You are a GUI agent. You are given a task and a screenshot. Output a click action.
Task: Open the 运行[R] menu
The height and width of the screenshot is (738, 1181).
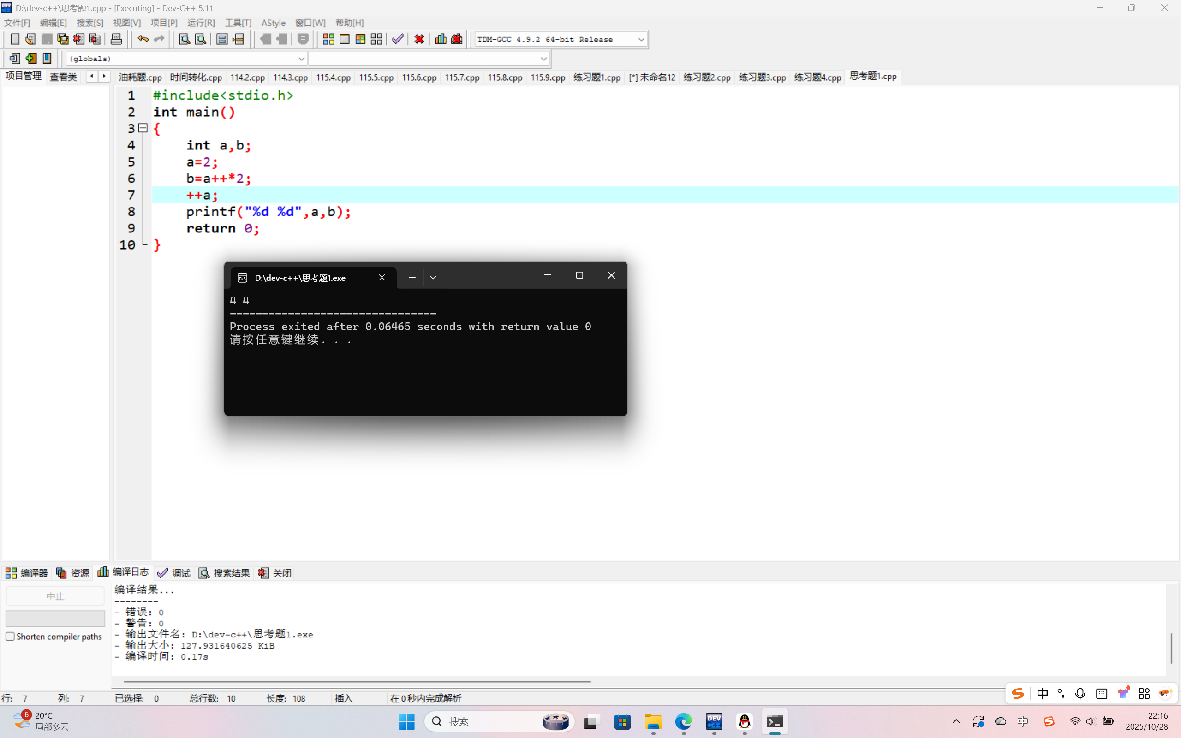tap(201, 23)
